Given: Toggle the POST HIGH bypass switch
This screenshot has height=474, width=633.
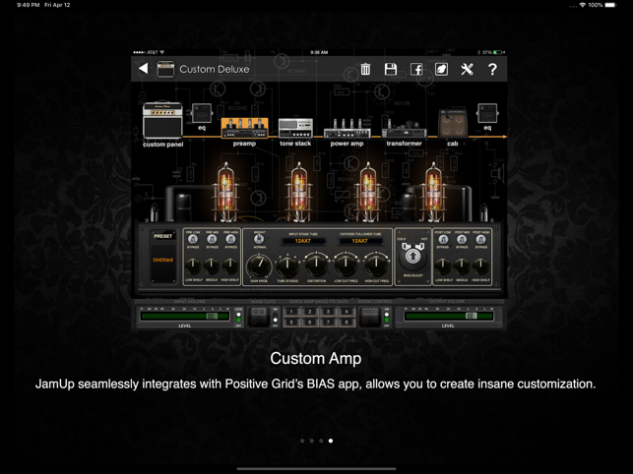Looking at the screenshot, I should click(x=480, y=239).
